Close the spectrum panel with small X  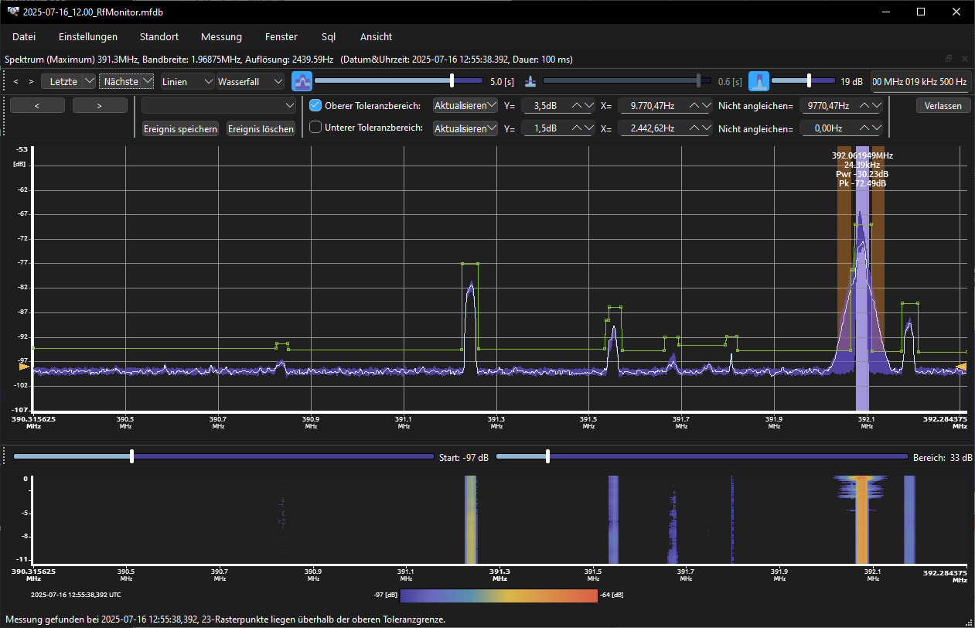[x=964, y=59]
